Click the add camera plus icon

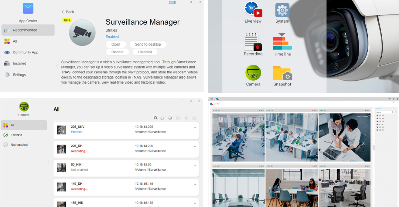(170, 118)
